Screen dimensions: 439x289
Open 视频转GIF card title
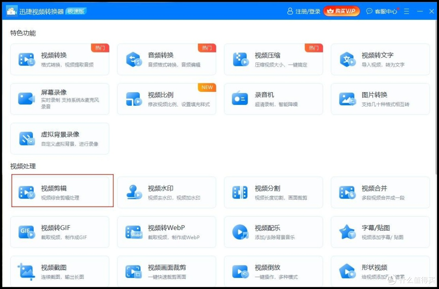click(56, 228)
